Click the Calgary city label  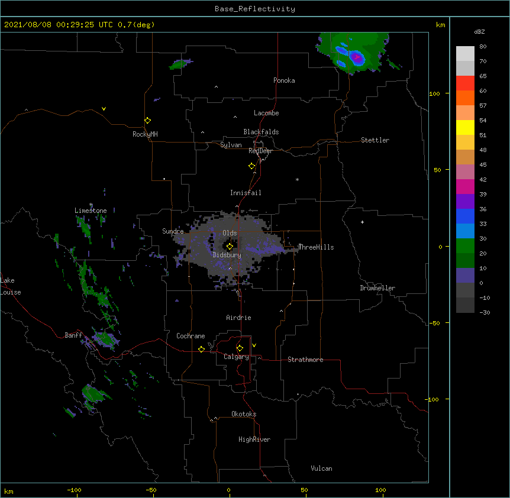(236, 357)
